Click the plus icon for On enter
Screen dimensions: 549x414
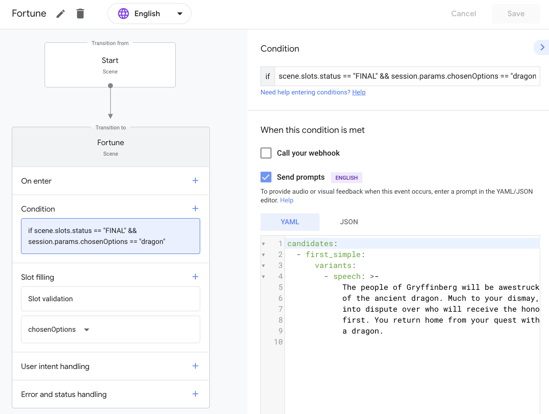pyautogui.click(x=195, y=181)
